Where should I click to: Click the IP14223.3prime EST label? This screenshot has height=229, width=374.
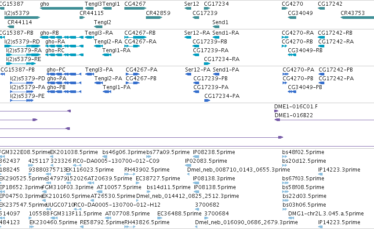pos(339,170)
